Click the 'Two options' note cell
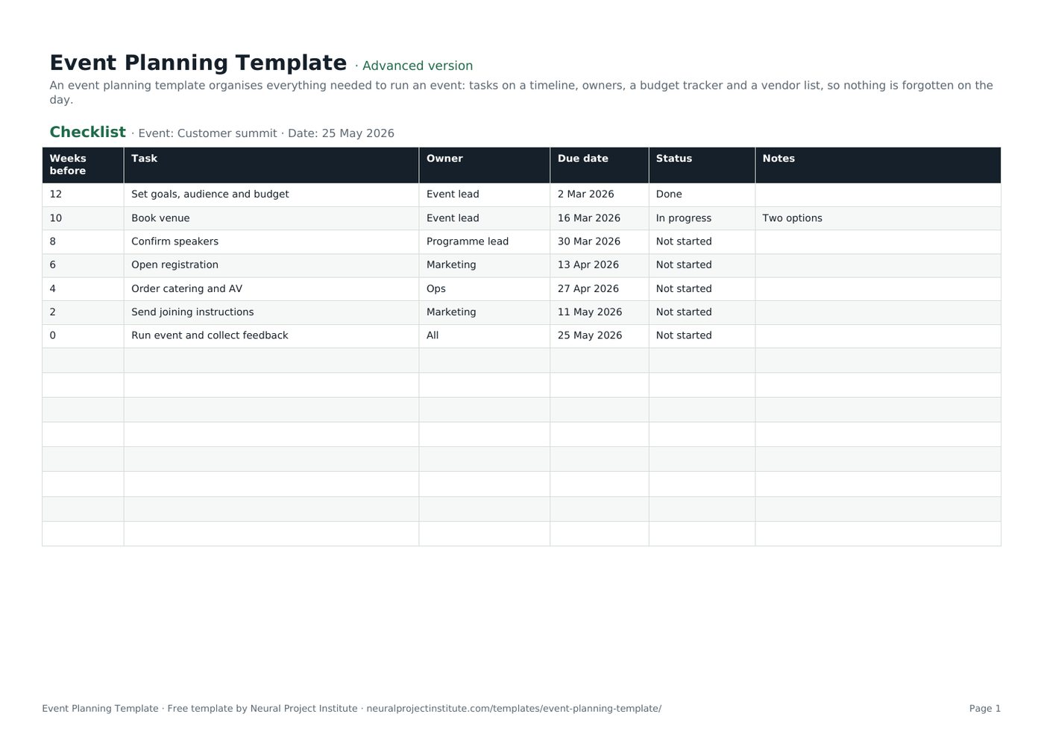Viewport: 1044px width, 737px height. (x=878, y=218)
